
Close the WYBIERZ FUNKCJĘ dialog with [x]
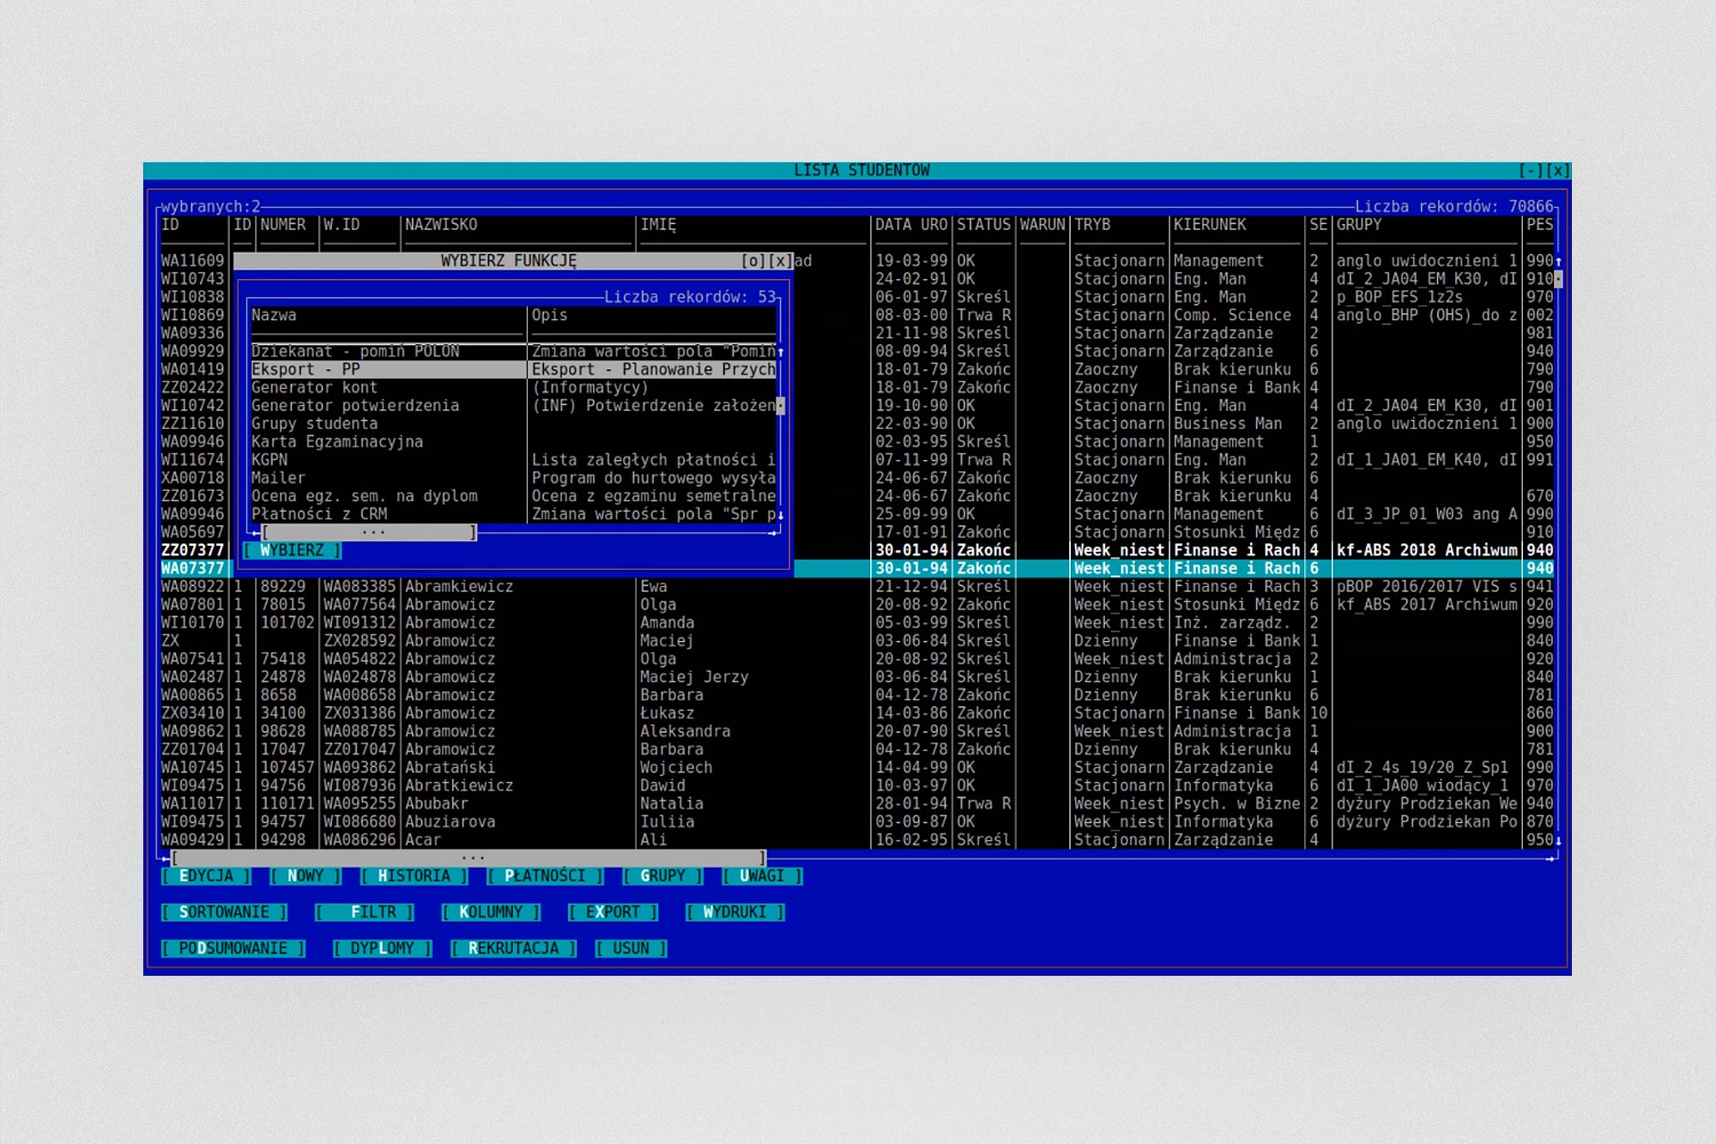779,261
